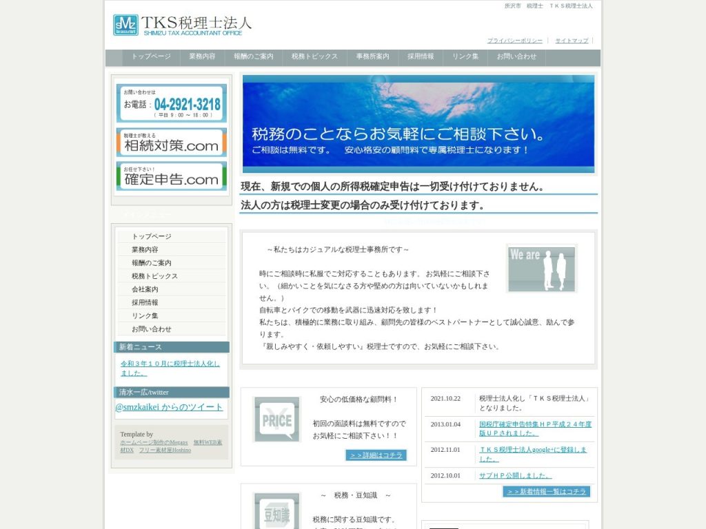
Task: Click the 2012.10.01 news date
Action: click(x=445, y=475)
